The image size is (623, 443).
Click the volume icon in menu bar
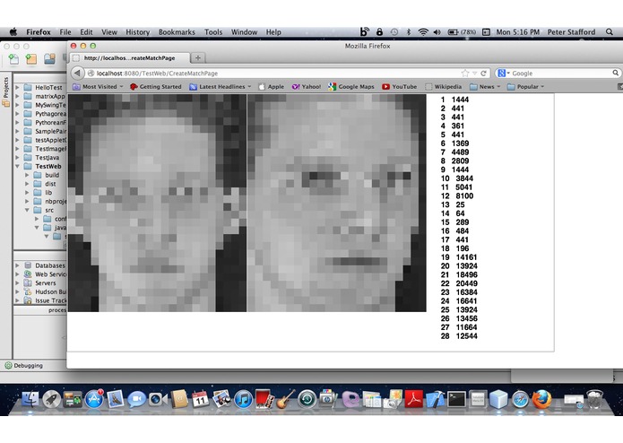437,32
